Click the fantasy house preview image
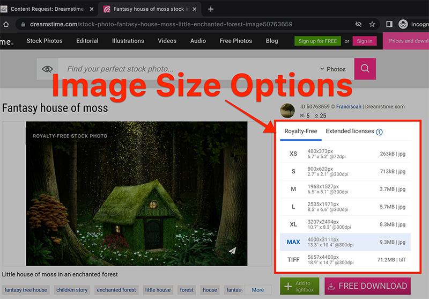This screenshot has width=429, height=299. [x=137, y=194]
